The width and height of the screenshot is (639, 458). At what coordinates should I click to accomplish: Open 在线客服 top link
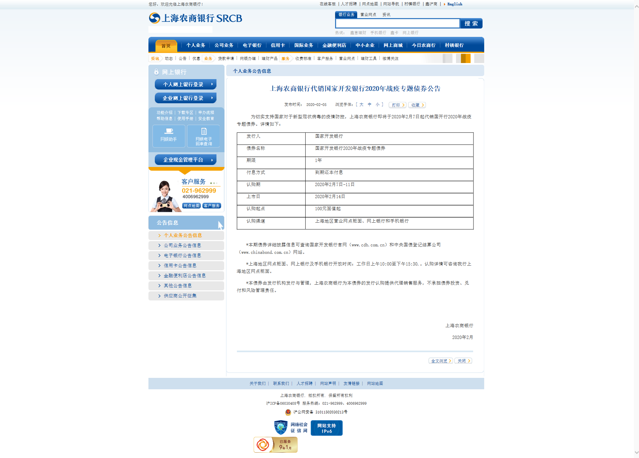(x=327, y=4)
